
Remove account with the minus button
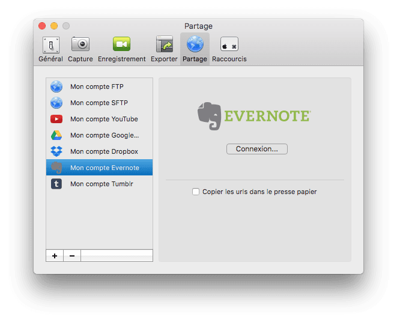coord(72,256)
